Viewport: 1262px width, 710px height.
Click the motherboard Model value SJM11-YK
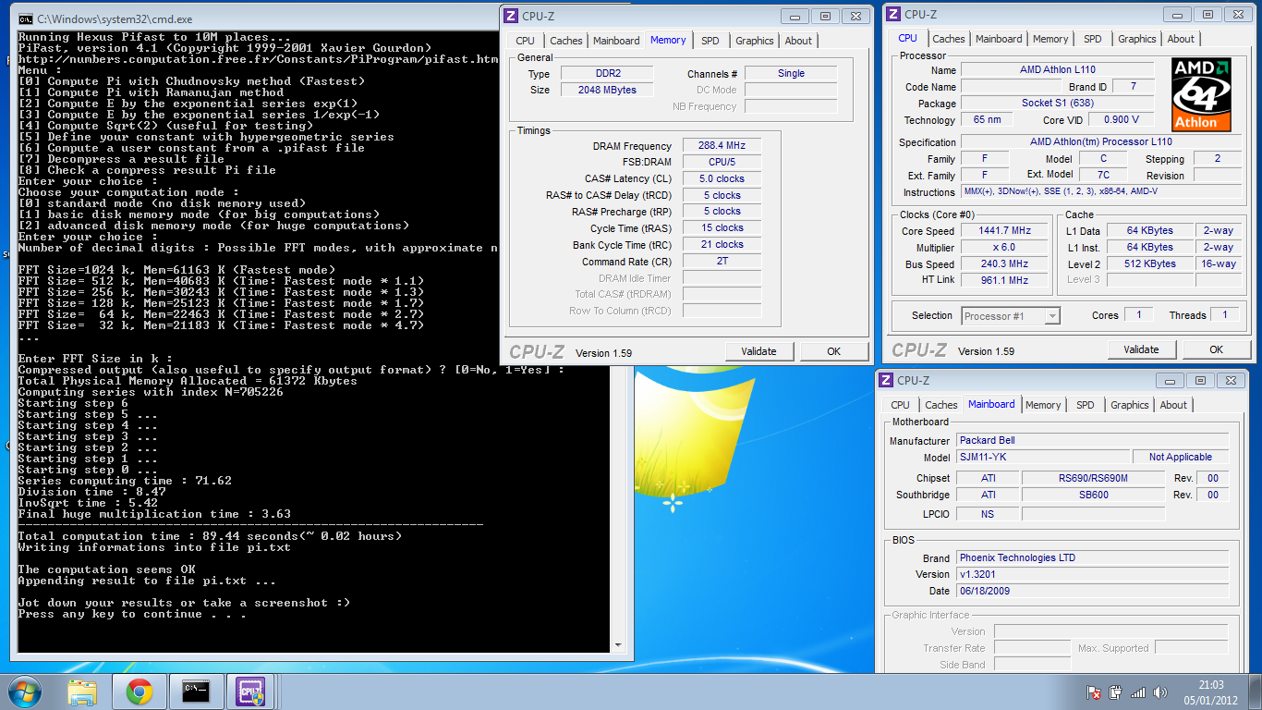[x=1043, y=458]
